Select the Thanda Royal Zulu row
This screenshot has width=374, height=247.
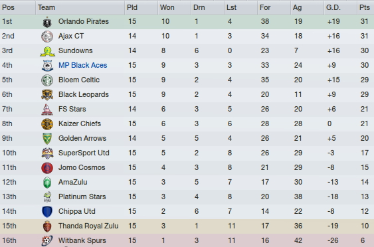(x=187, y=226)
